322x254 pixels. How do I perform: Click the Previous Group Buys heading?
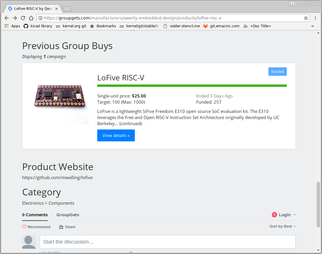67,46
